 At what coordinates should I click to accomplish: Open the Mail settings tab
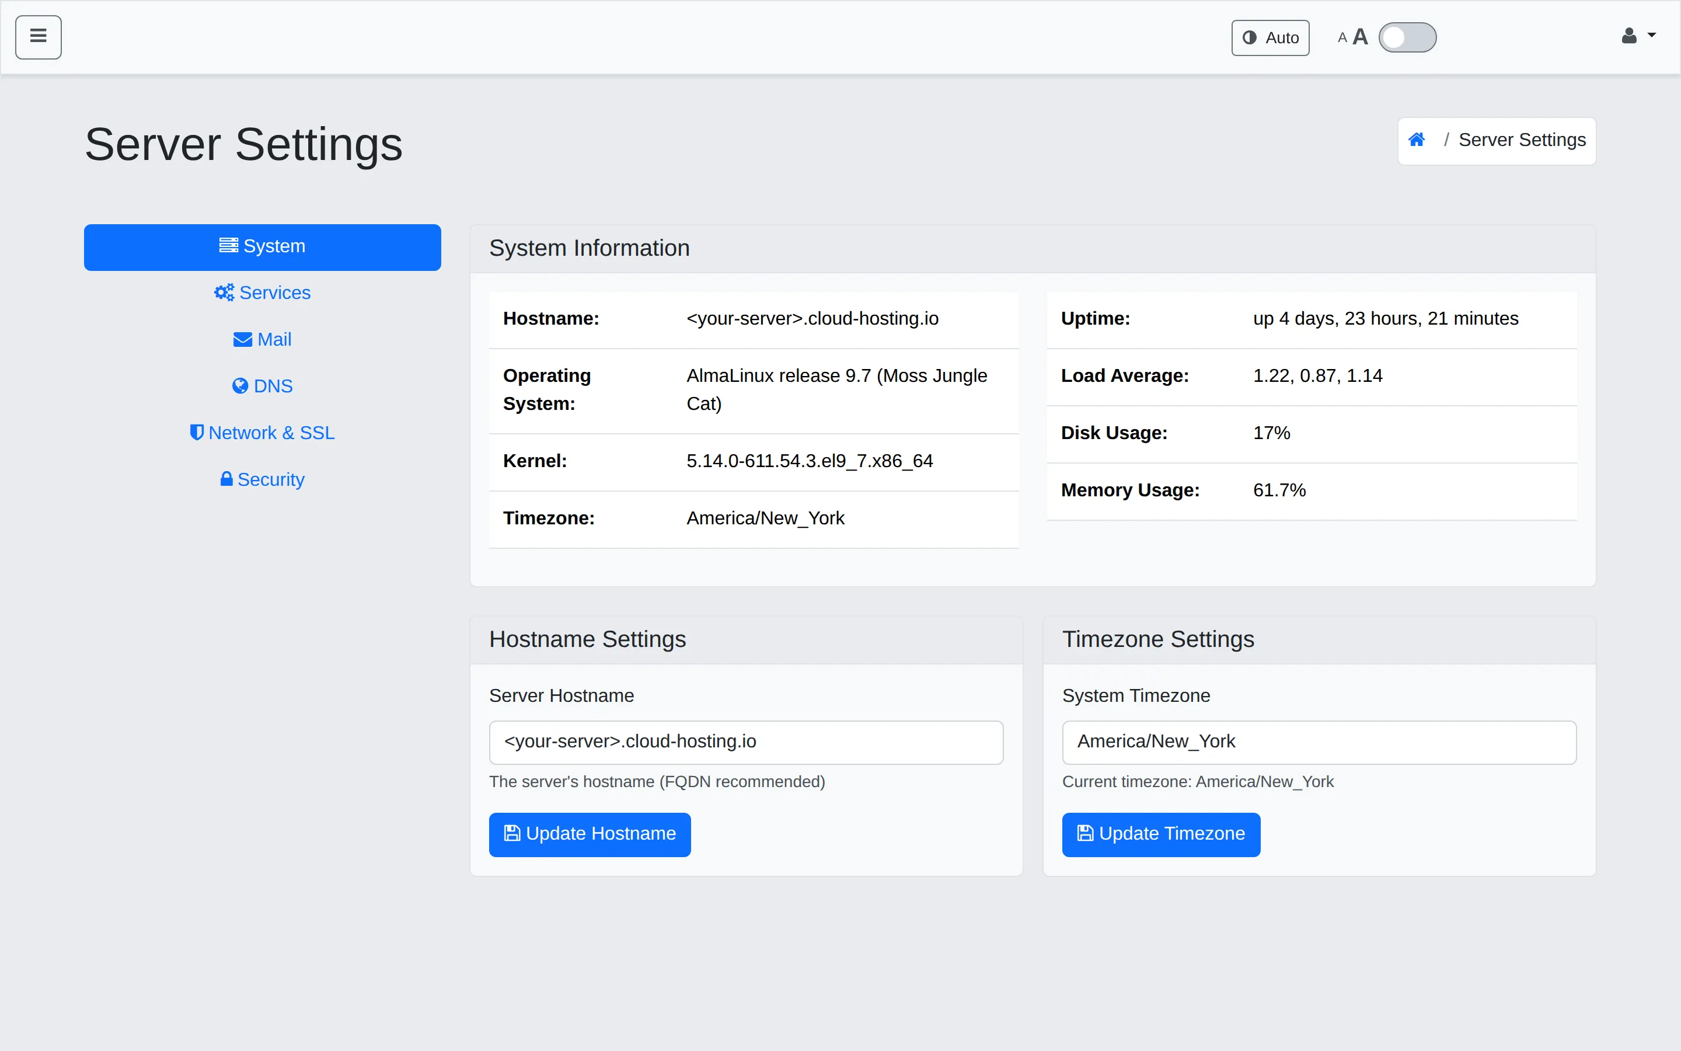click(x=263, y=339)
